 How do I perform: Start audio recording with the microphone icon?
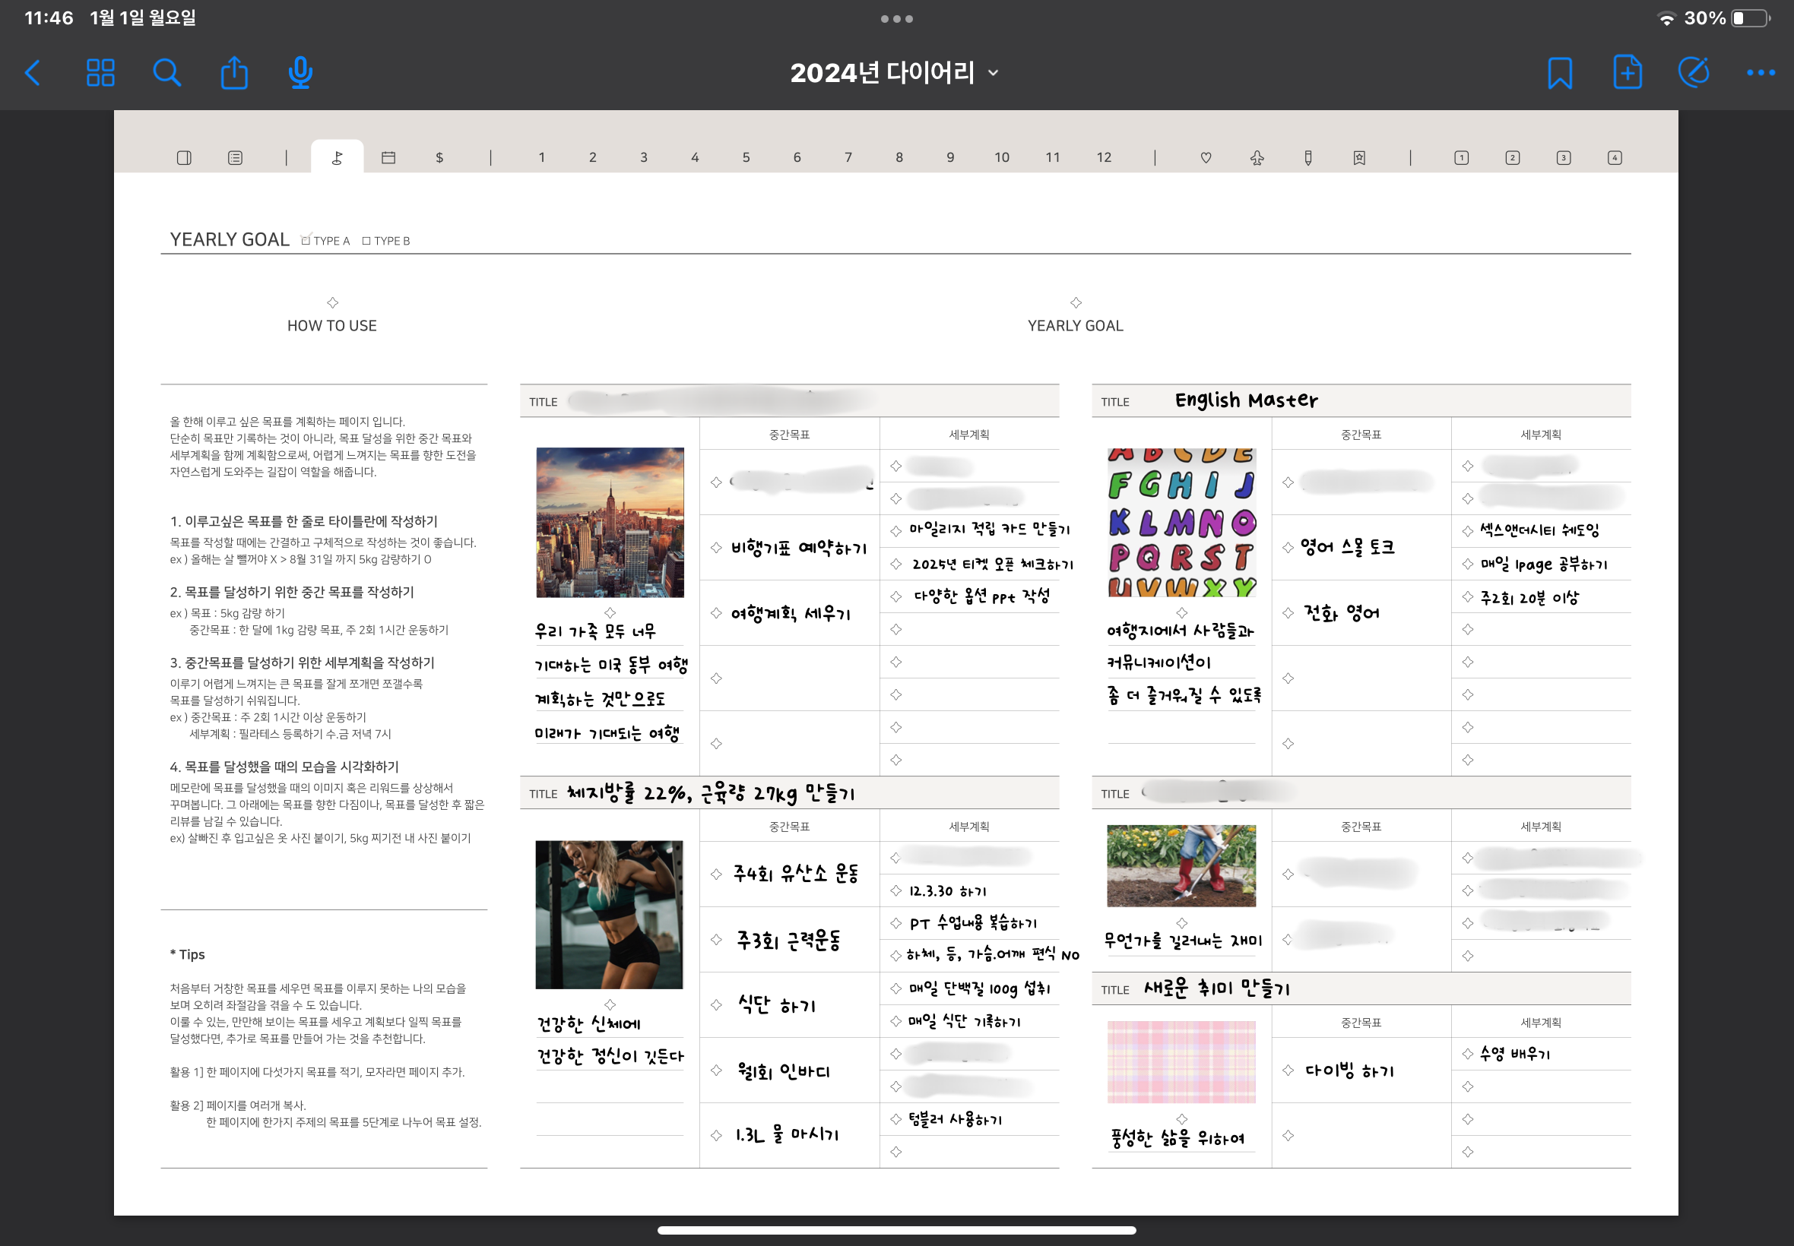(300, 73)
